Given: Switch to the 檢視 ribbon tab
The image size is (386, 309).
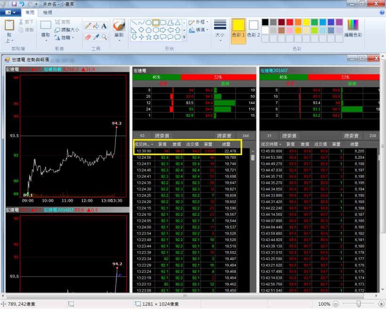Looking at the screenshot, I should 48,13.
